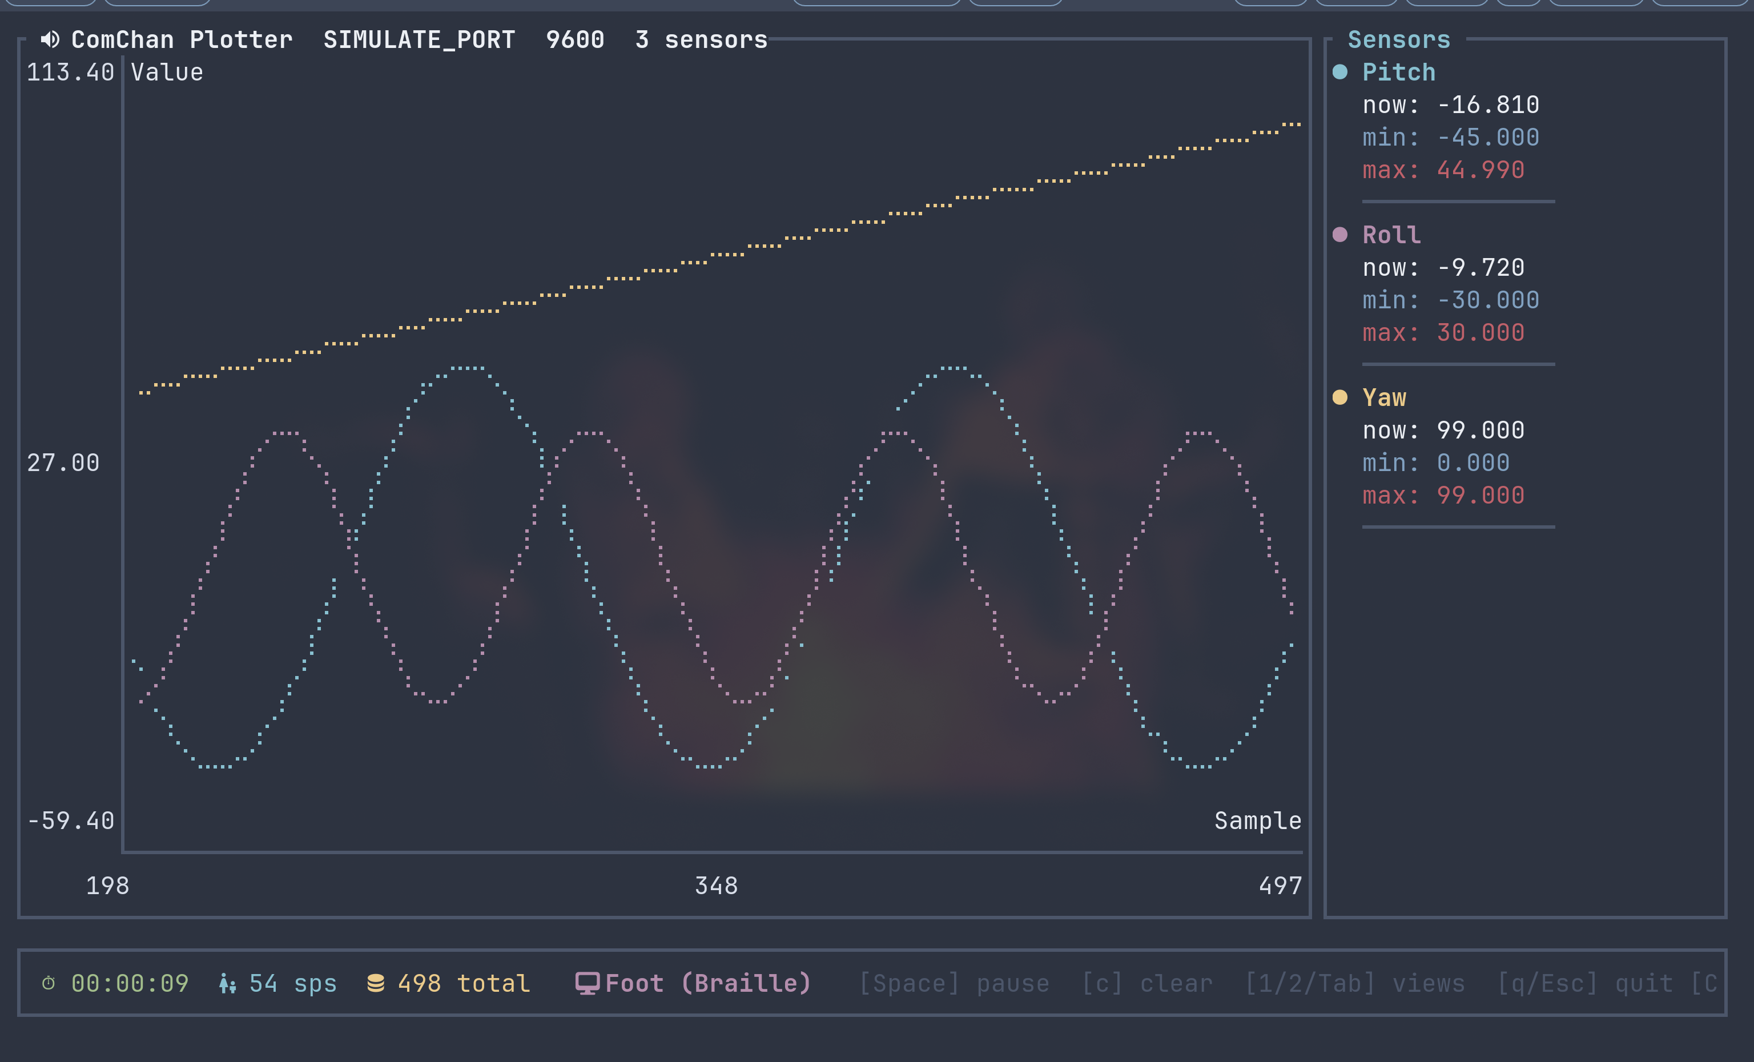The image size is (1754, 1062).
Task: Click the 113.40 y-axis top label
Action: [x=70, y=72]
